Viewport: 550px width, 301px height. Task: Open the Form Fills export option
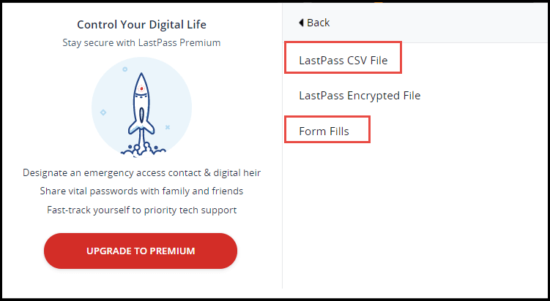coord(324,132)
